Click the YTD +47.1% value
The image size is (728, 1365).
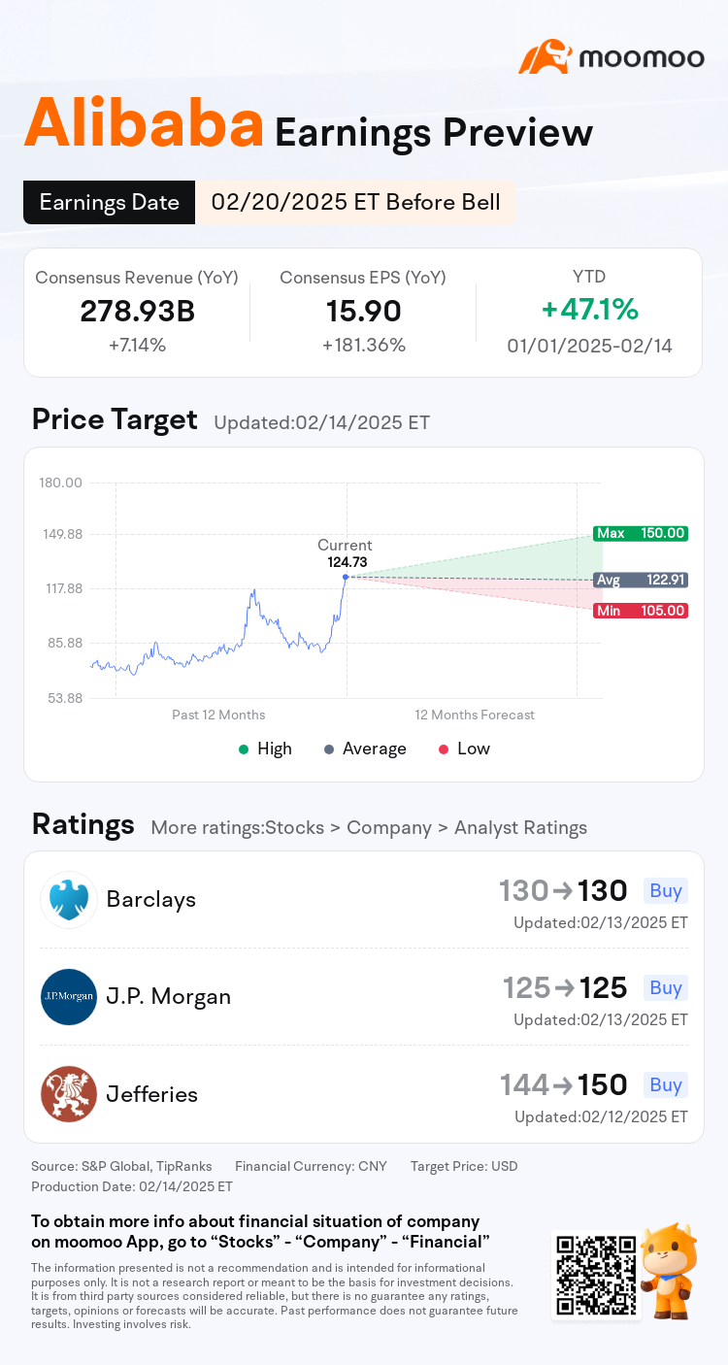click(x=589, y=310)
